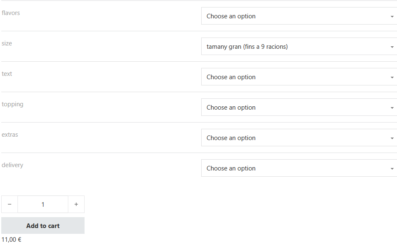
Task: Click the flavors dropdown arrow
Action: pyautogui.click(x=392, y=17)
